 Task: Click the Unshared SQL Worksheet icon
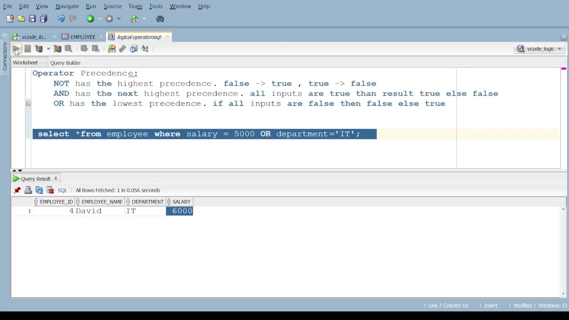point(112,48)
